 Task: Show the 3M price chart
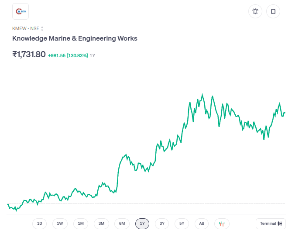coord(101,224)
